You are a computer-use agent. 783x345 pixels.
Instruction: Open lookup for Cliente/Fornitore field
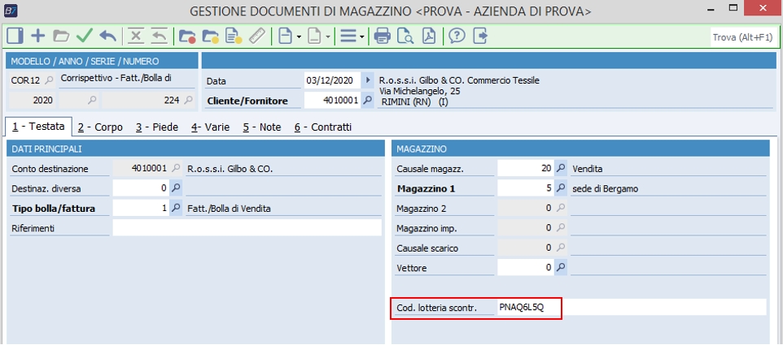368,100
